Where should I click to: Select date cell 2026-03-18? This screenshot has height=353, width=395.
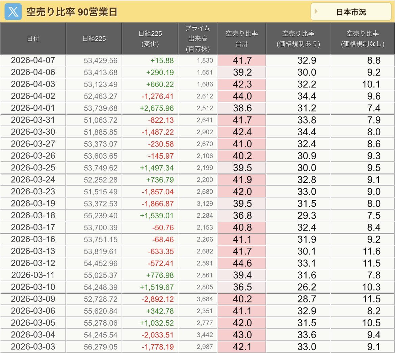[33, 216]
